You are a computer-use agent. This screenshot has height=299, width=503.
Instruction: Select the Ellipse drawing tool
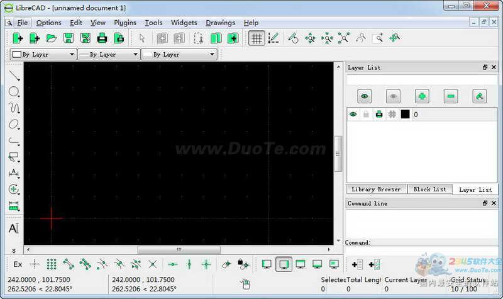pos(14,124)
